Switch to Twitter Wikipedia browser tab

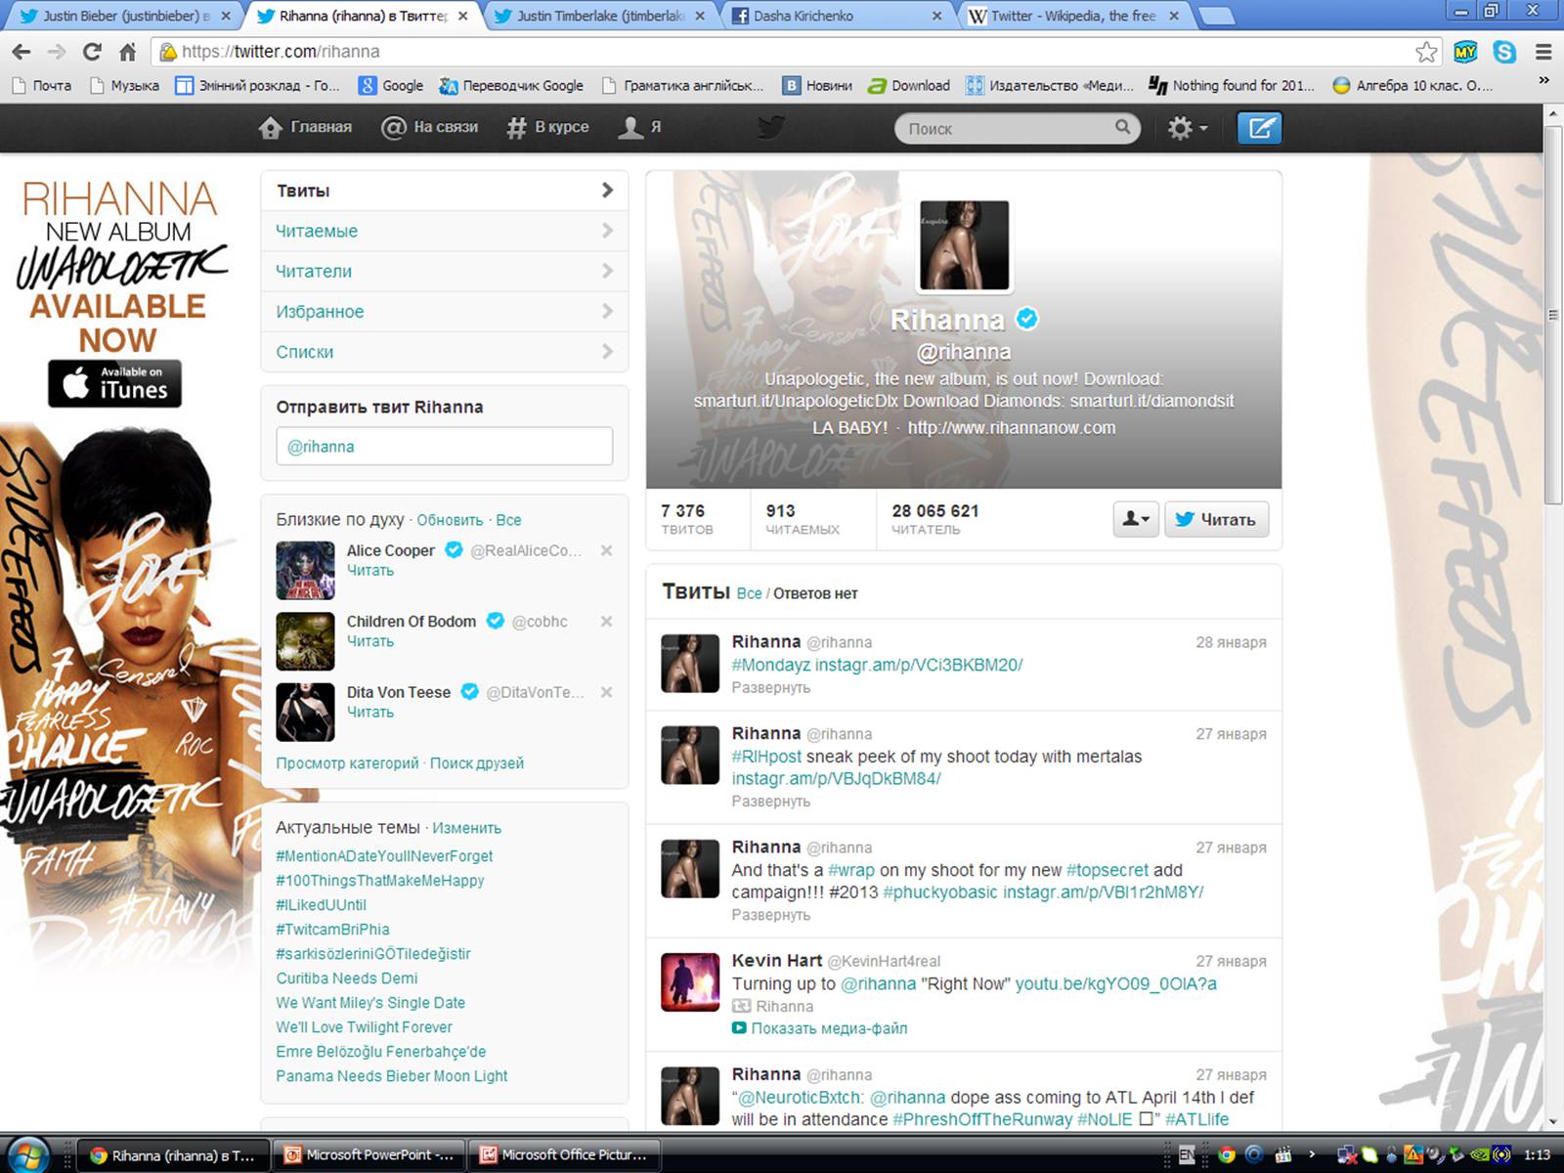(1074, 16)
